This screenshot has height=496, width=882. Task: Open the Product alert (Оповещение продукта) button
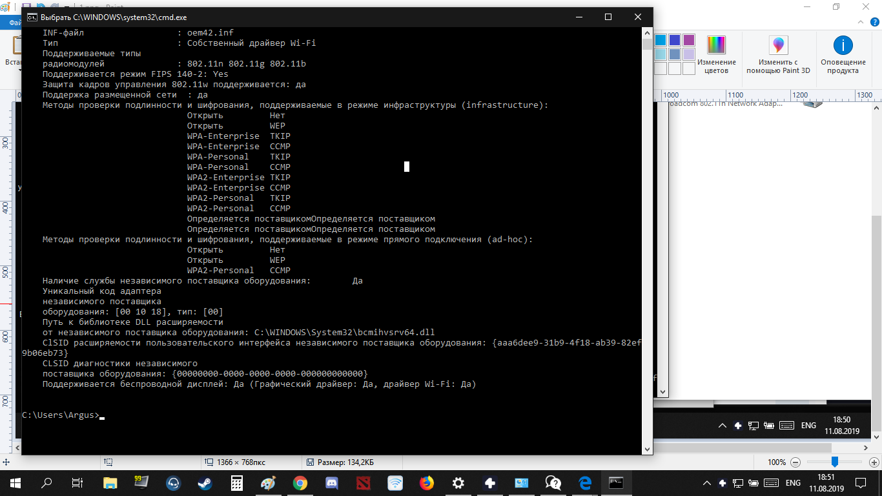coord(843,54)
